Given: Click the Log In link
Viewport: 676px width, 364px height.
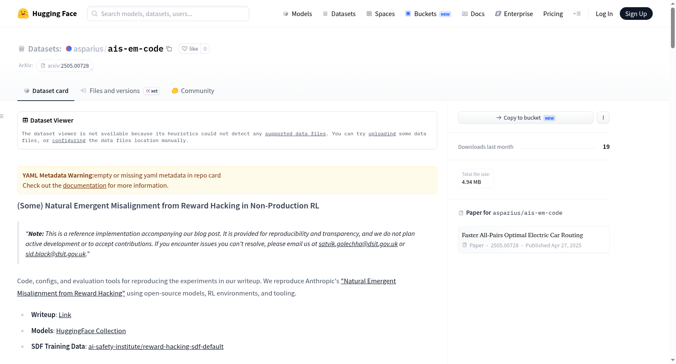Looking at the screenshot, I should 604,14.
